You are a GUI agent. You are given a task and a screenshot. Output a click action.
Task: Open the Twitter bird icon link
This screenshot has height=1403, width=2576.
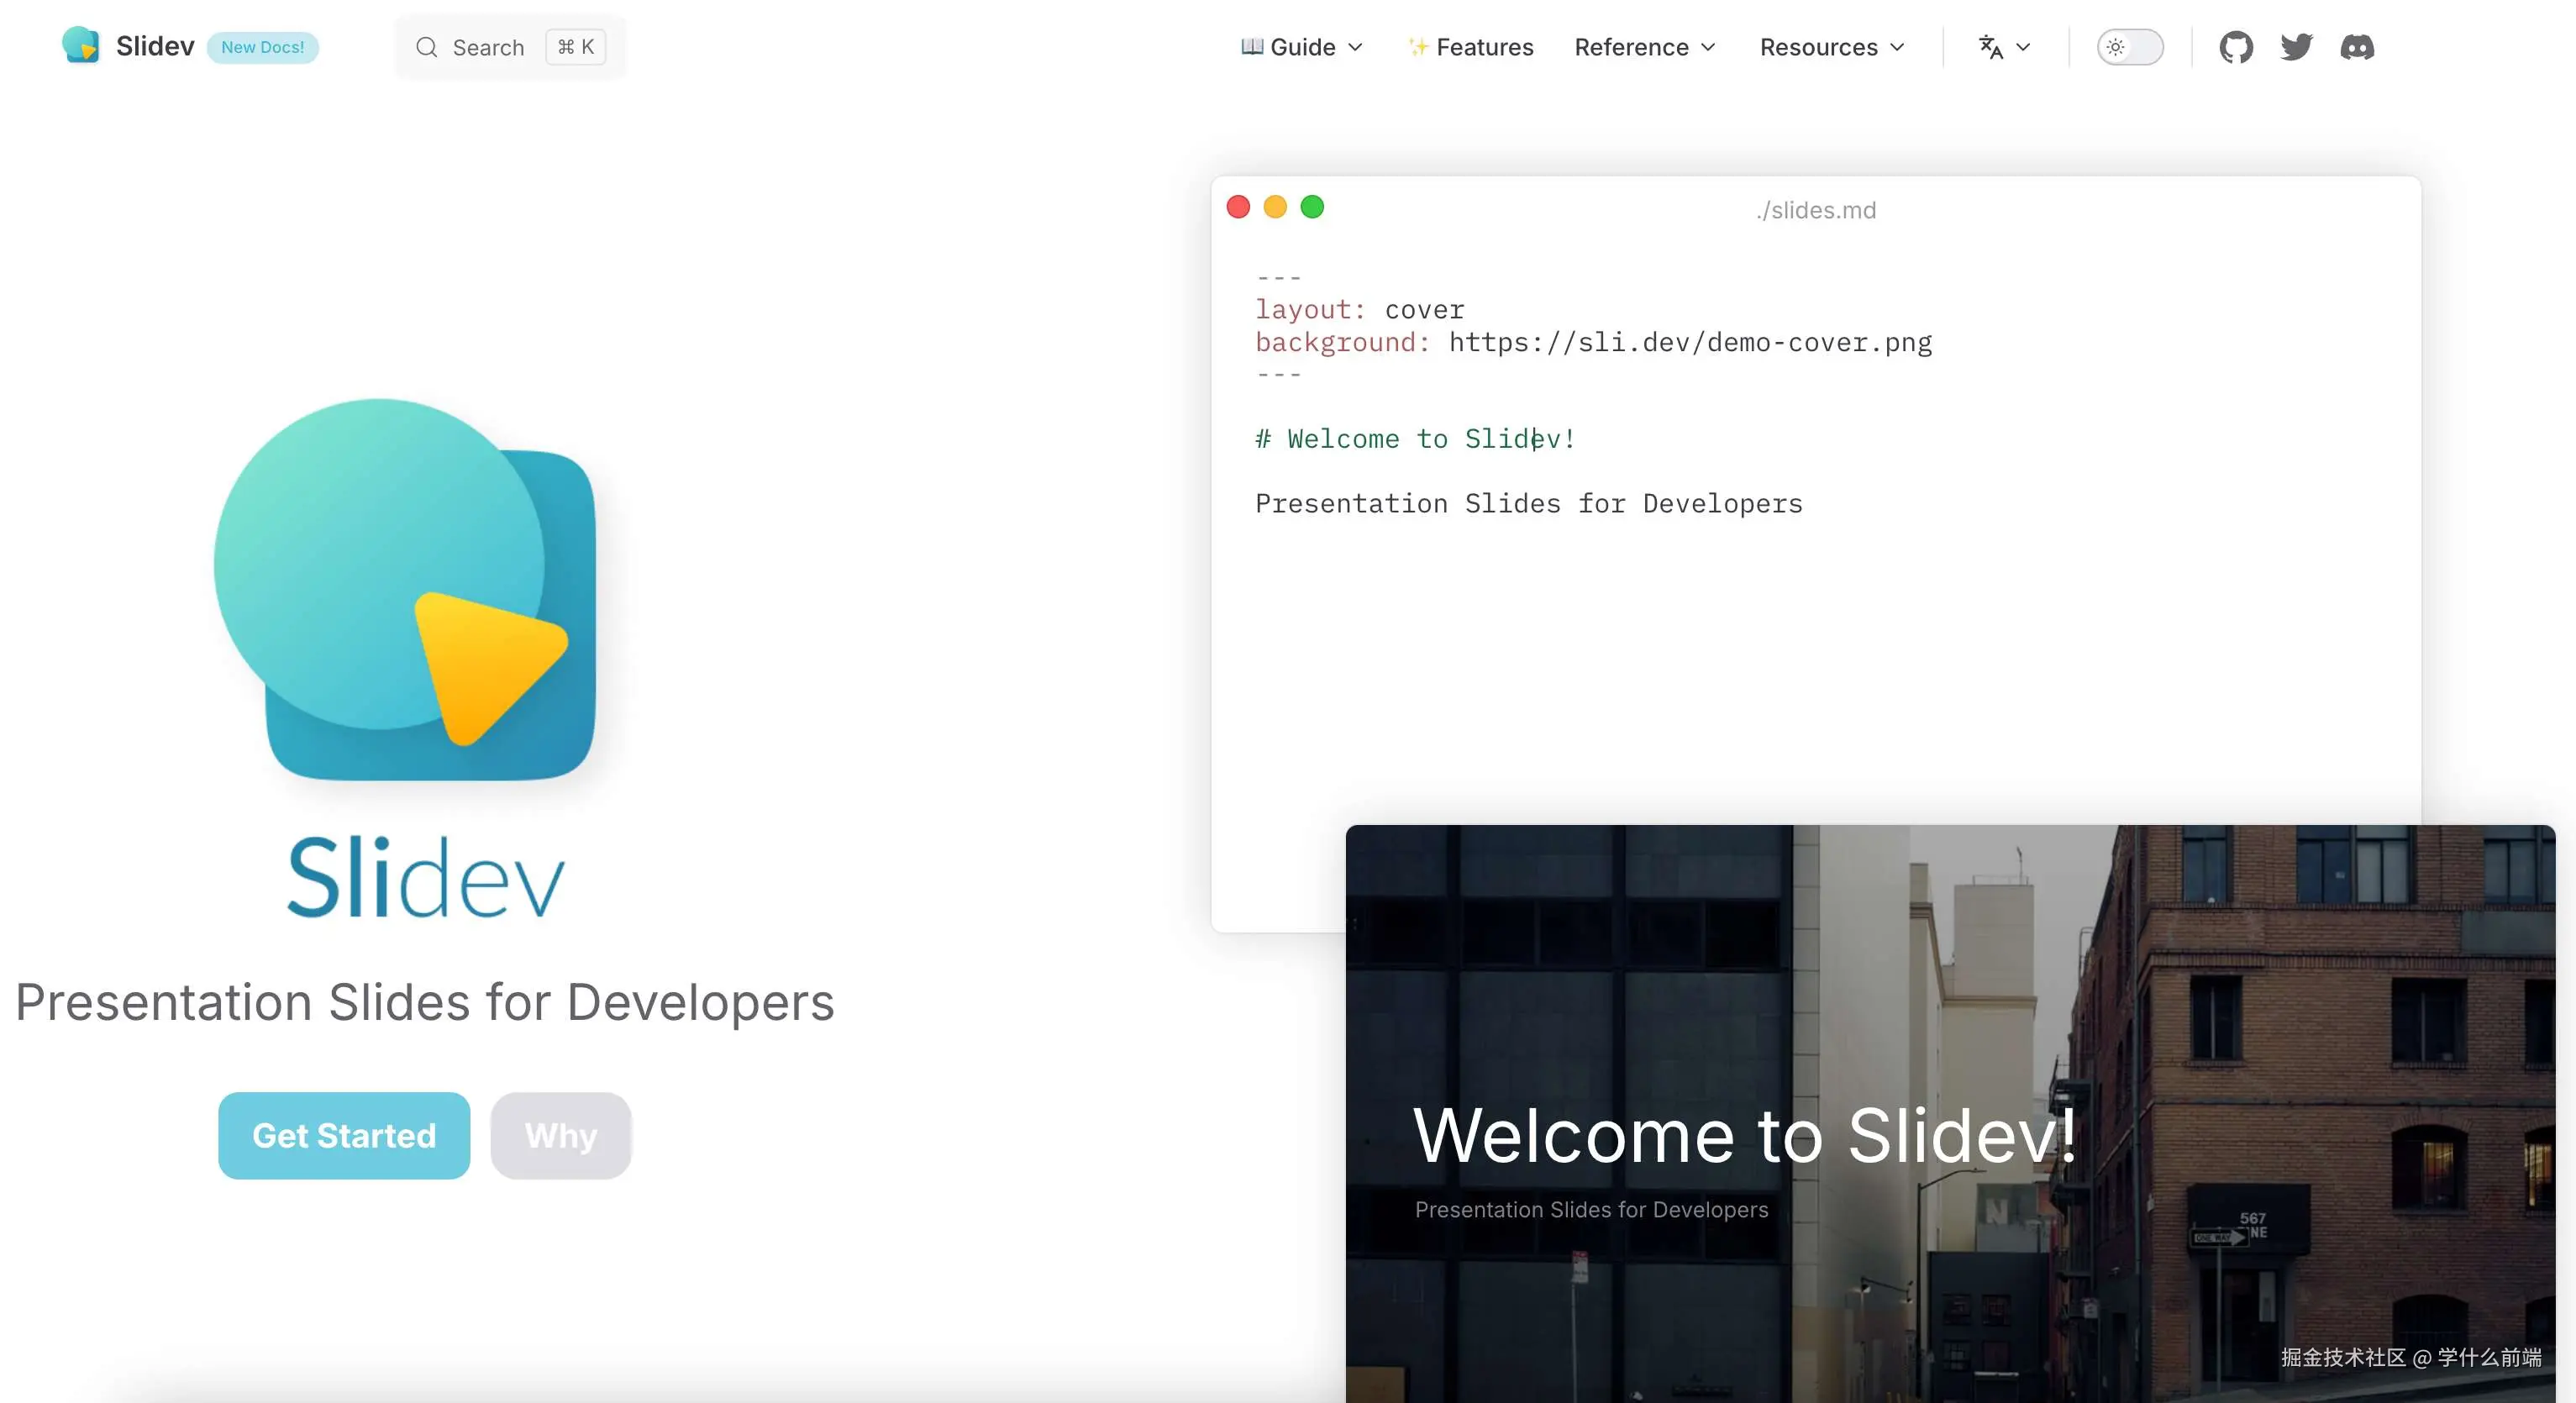tap(2297, 47)
